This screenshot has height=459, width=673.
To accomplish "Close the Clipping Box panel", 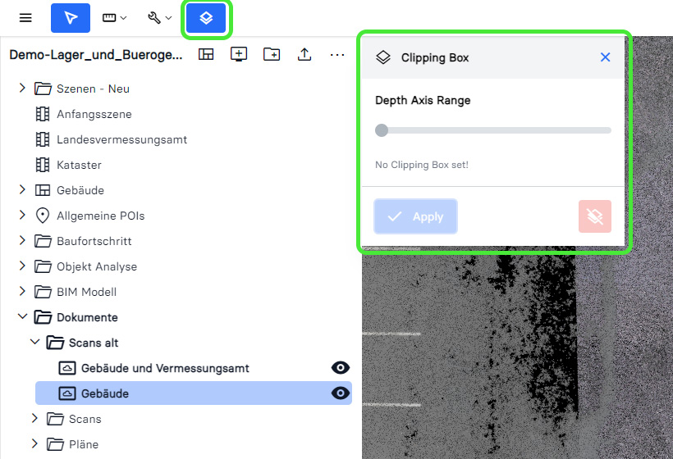I will pyautogui.click(x=605, y=57).
